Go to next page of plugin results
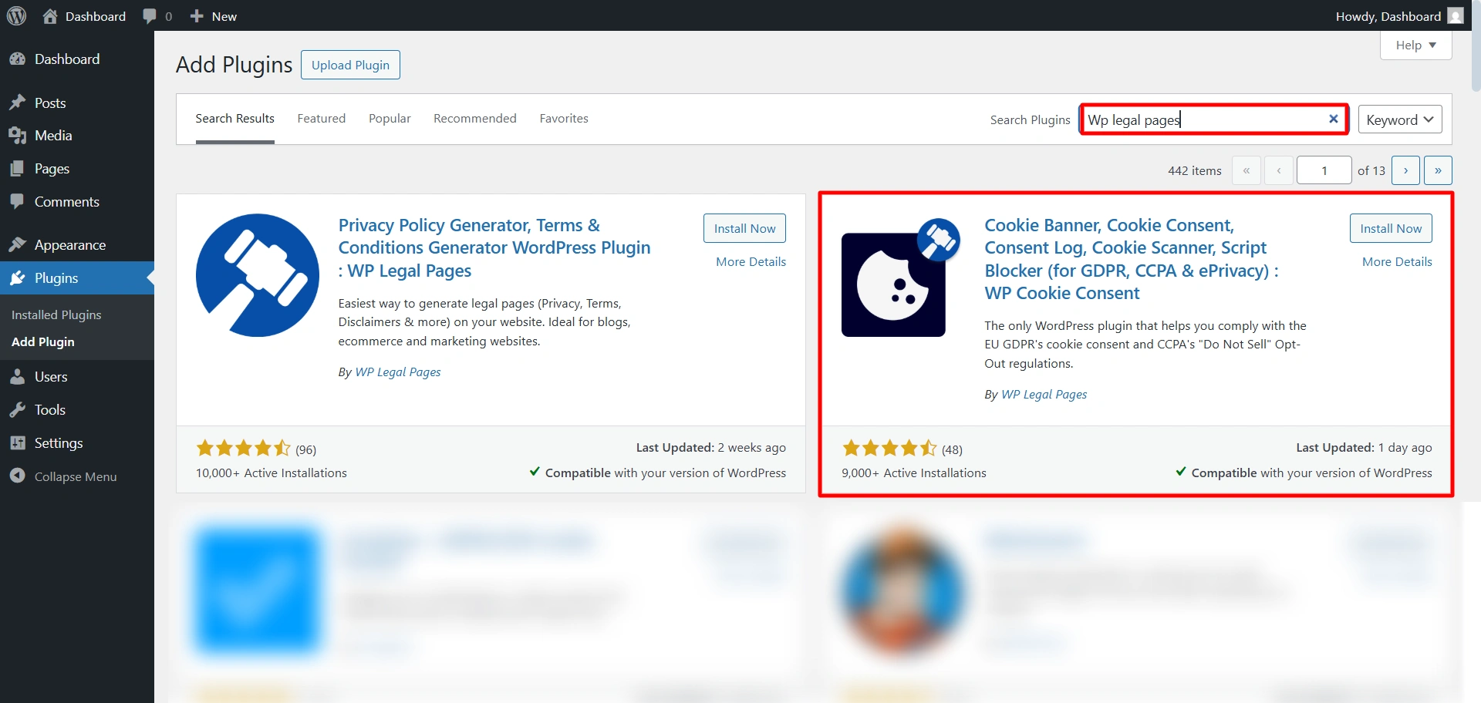The width and height of the screenshot is (1481, 703). (x=1405, y=170)
